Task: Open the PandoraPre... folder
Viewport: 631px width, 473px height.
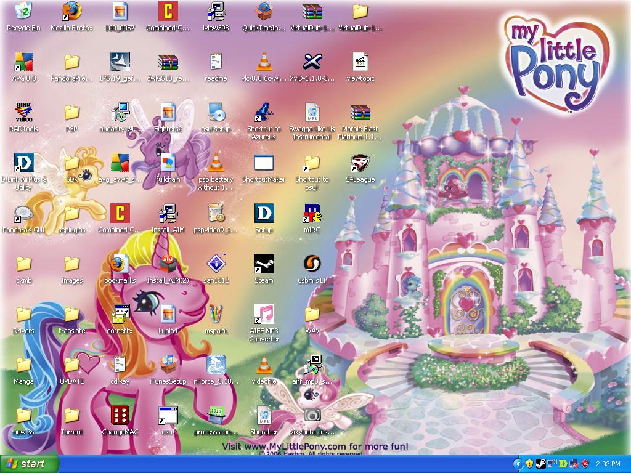Action: point(71,62)
